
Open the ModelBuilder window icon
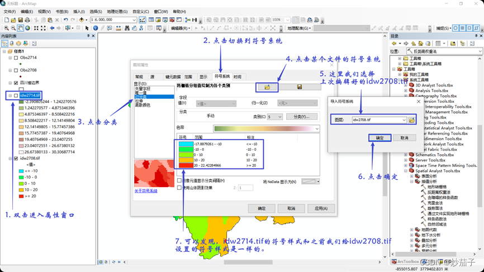click(x=187, y=20)
